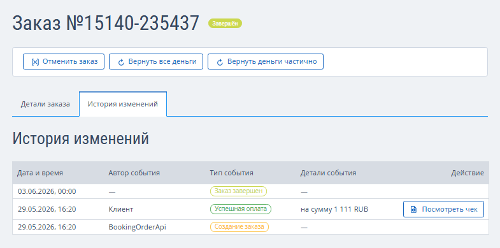Click the Вернуть деньги частично button label
The width and height of the screenshot is (500, 248).
[x=272, y=61]
